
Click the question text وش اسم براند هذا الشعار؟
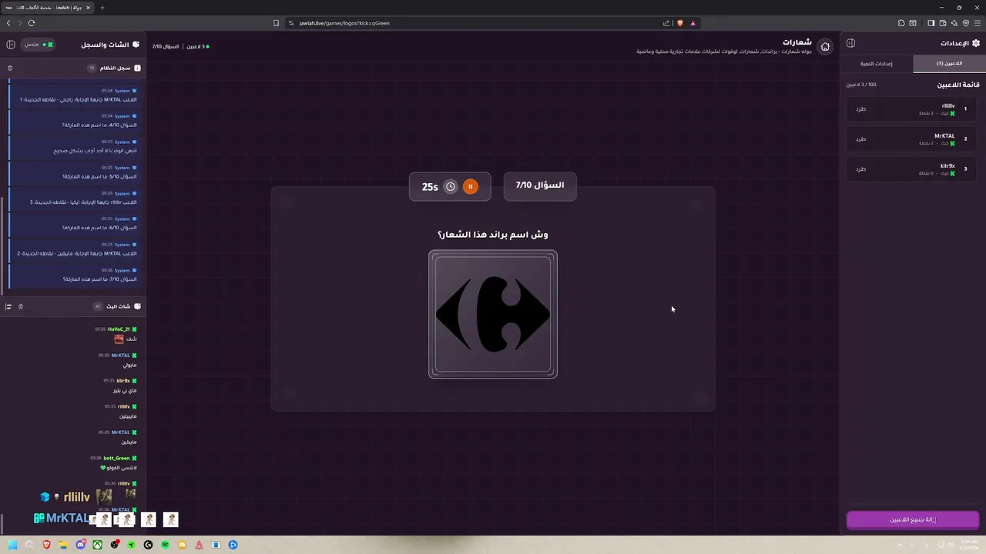[x=493, y=234]
